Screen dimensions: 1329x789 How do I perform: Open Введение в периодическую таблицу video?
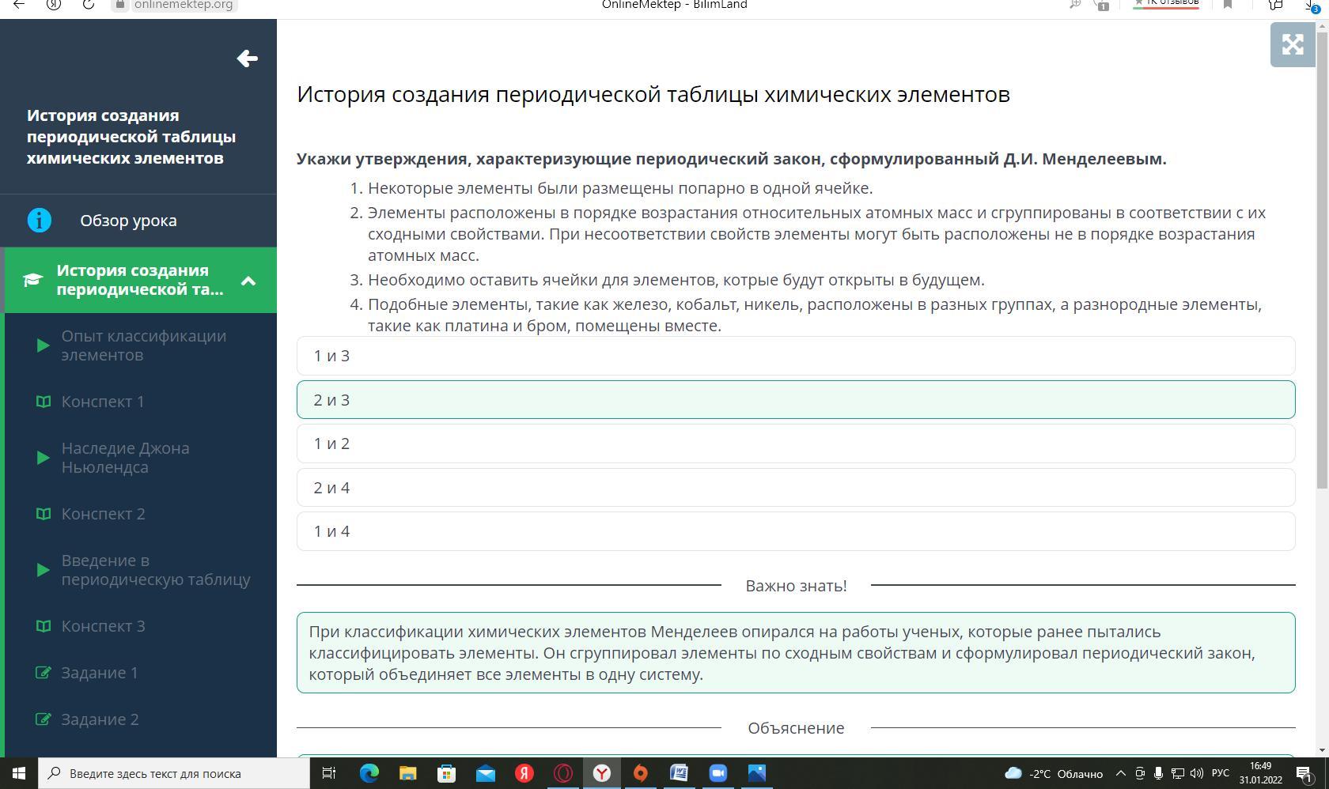(155, 570)
